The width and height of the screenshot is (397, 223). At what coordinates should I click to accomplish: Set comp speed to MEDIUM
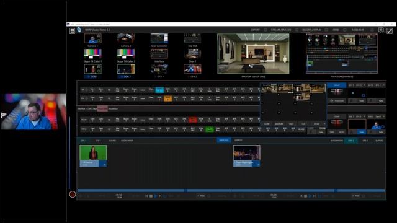click(279, 124)
